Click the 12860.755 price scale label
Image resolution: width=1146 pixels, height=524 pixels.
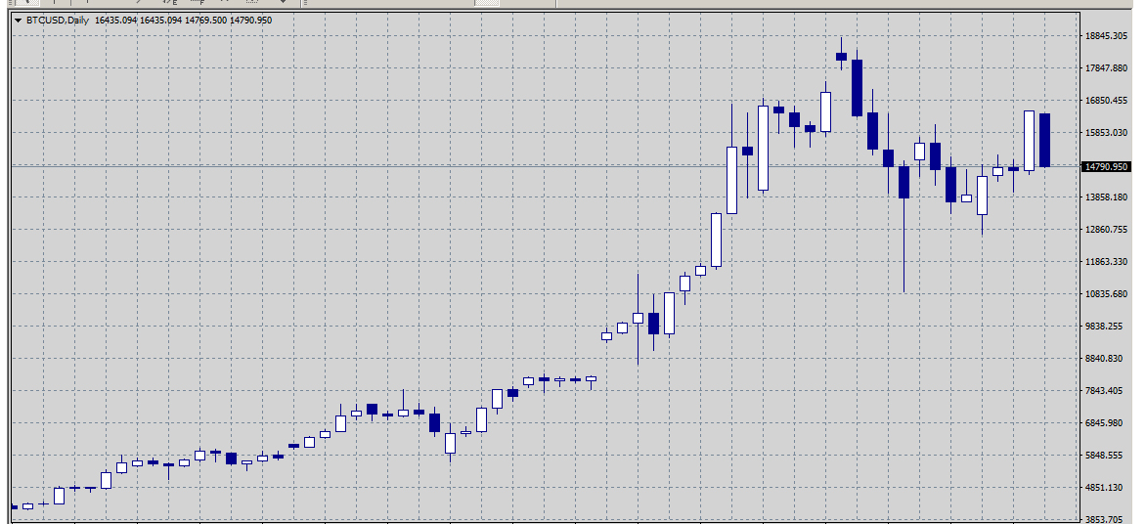(x=1108, y=230)
